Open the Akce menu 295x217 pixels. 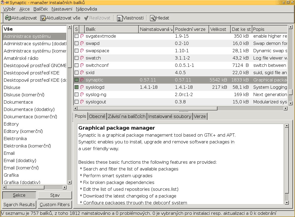(24, 9)
